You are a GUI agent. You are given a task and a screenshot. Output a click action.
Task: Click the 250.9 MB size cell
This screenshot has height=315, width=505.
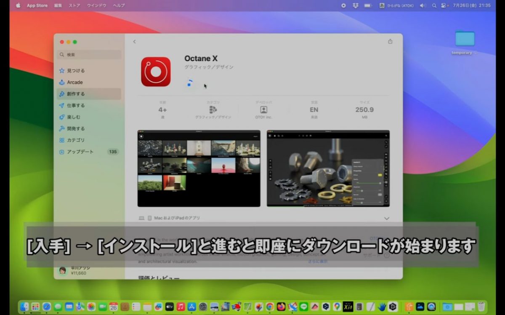tap(364, 109)
